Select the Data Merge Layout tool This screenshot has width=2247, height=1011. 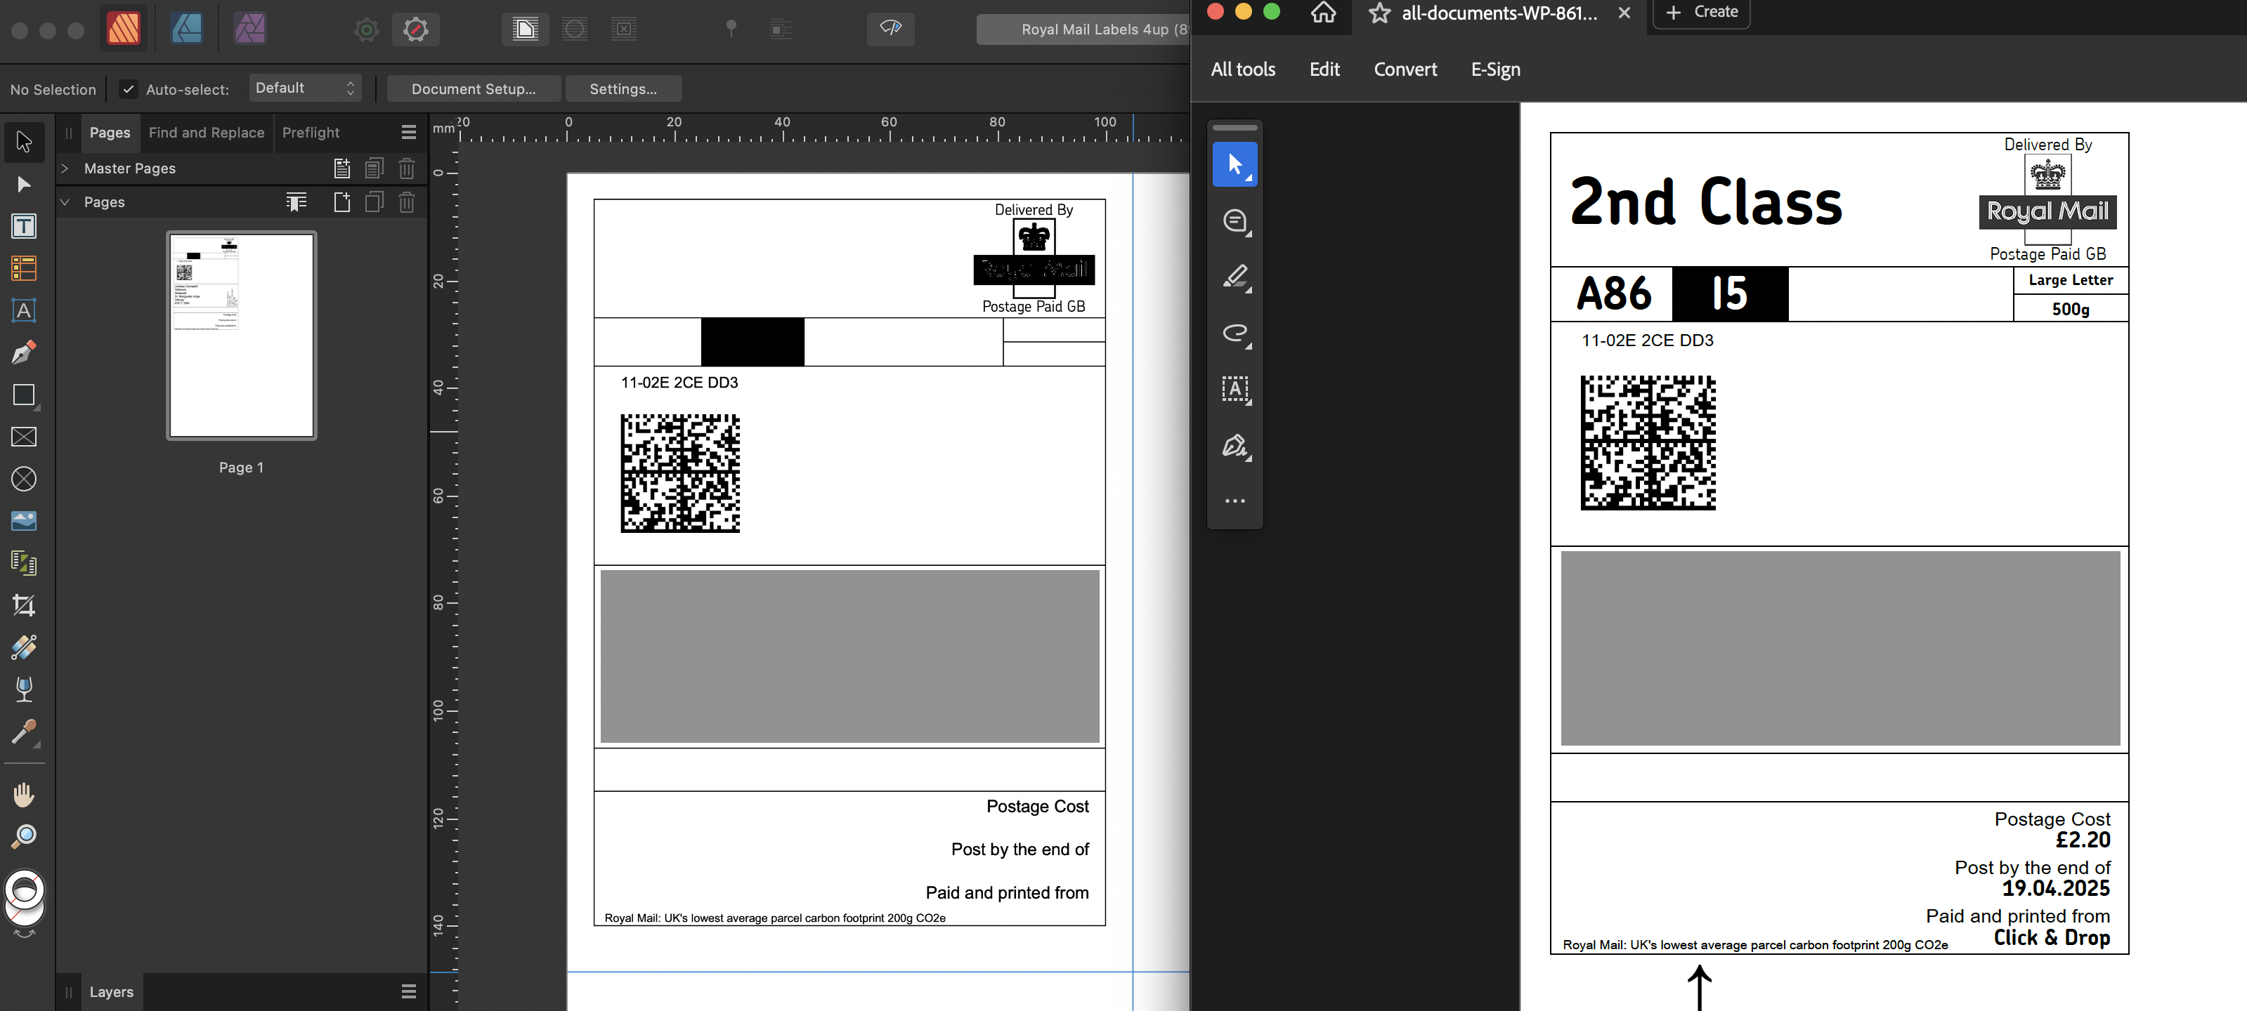tap(24, 563)
